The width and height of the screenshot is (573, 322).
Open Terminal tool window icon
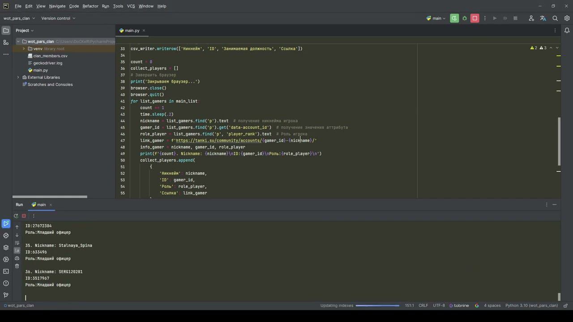(6, 271)
